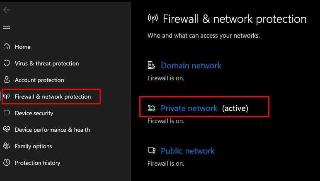The height and width of the screenshot is (181, 320).
Task: Click the Private network icon
Action: 151,108
